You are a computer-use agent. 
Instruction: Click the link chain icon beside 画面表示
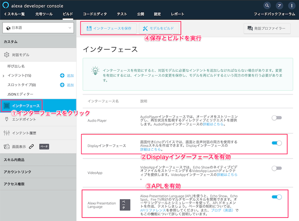32,147
